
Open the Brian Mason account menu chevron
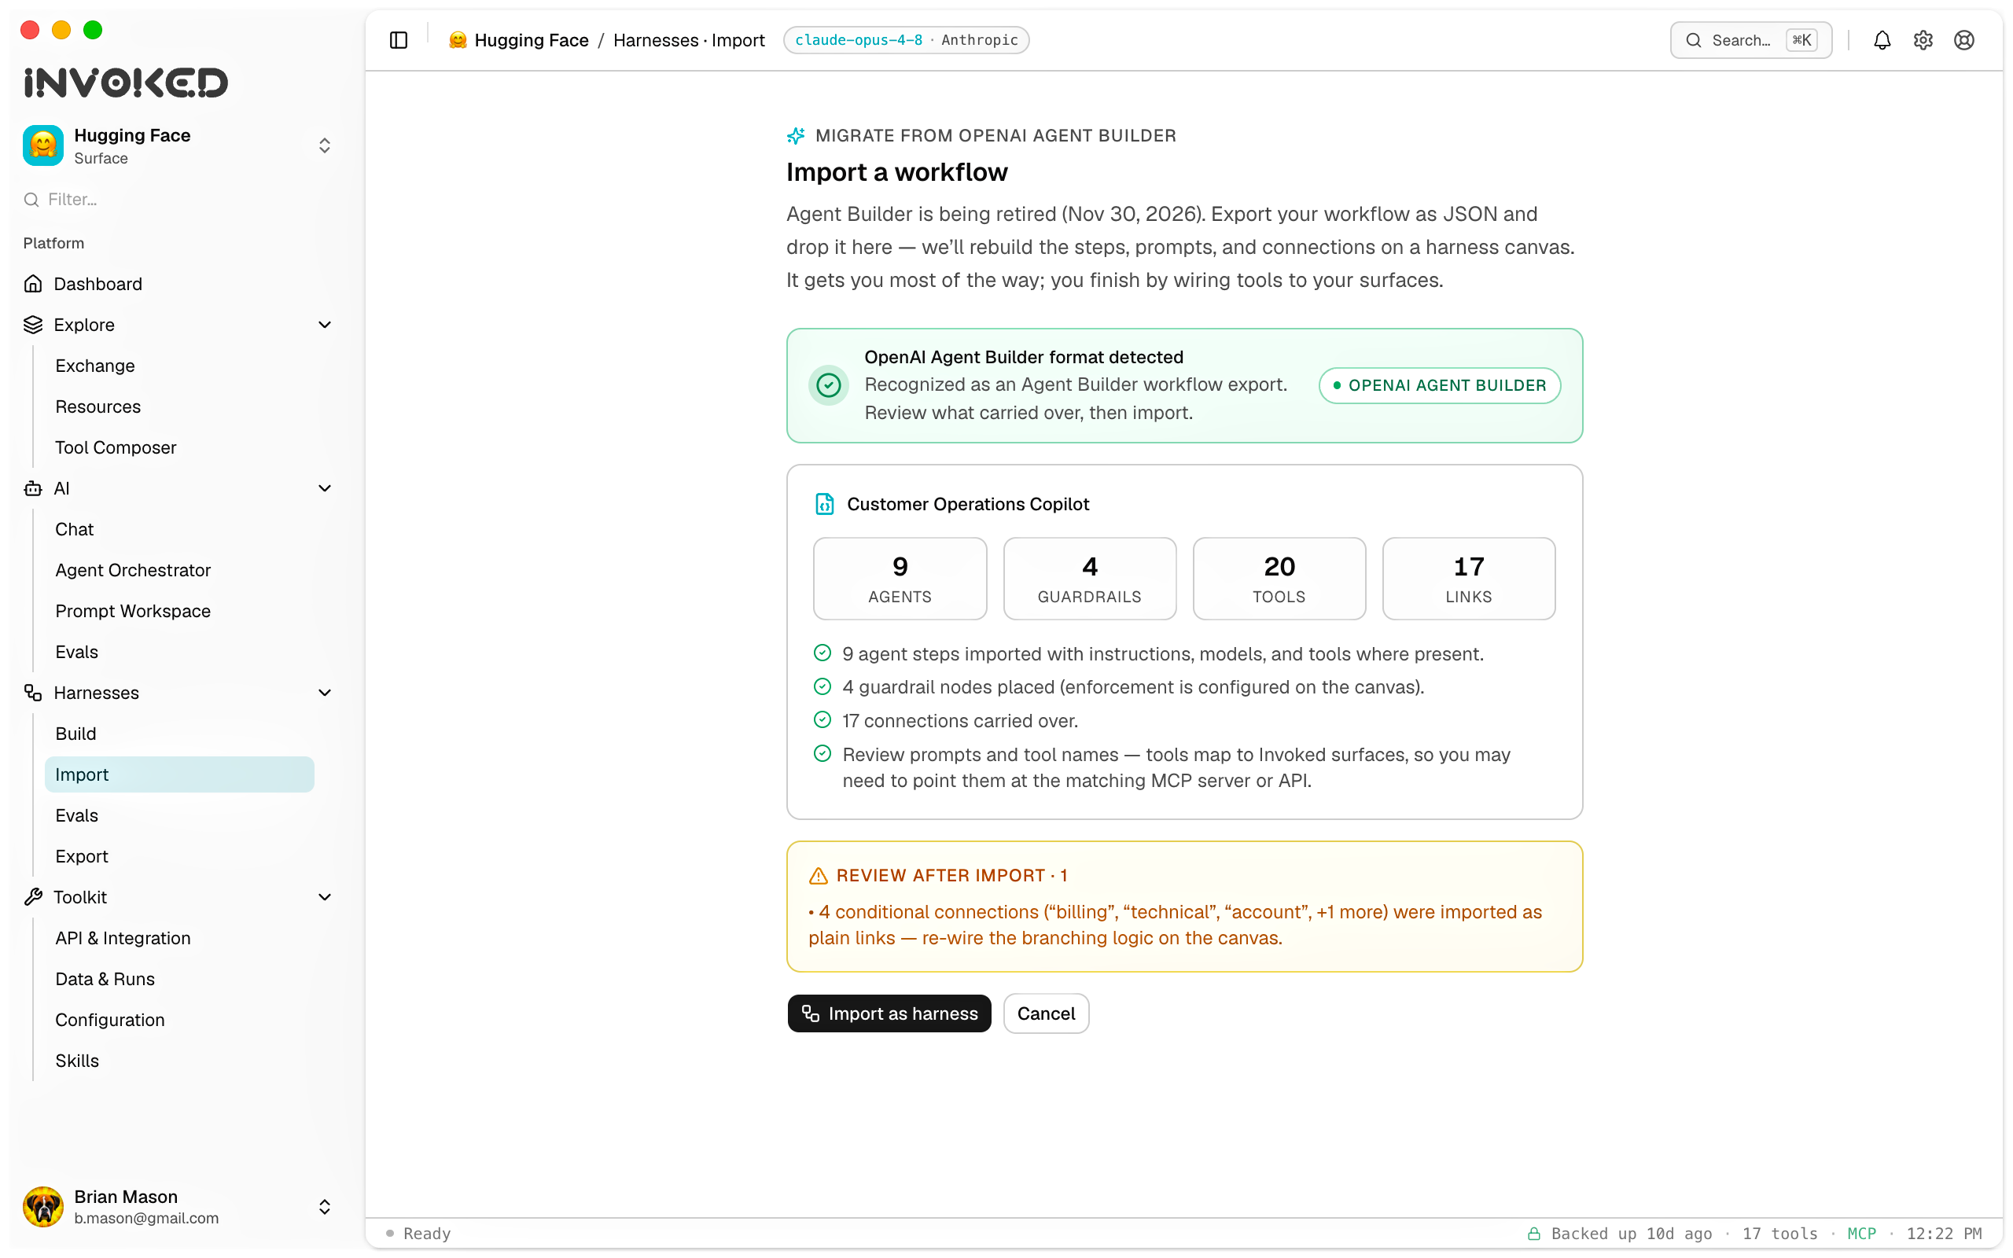(x=325, y=1206)
